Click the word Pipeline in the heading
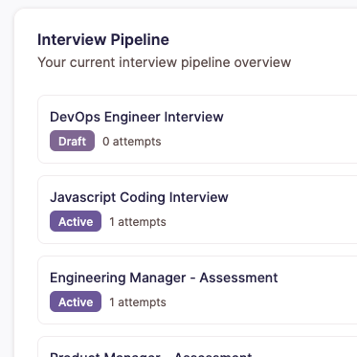The height and width of the screenshot is (357, 357). pos(140,40)
